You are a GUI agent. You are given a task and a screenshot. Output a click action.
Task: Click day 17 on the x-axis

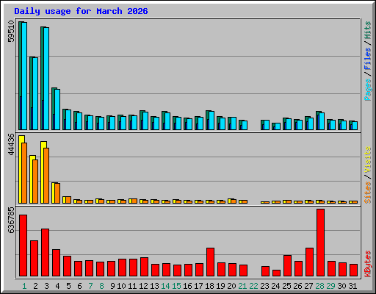(x=198, y=286)
